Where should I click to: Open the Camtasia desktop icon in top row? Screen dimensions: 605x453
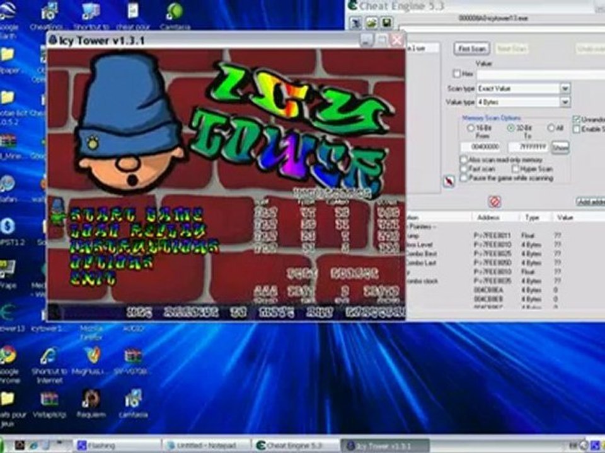[x=175, y=11]
